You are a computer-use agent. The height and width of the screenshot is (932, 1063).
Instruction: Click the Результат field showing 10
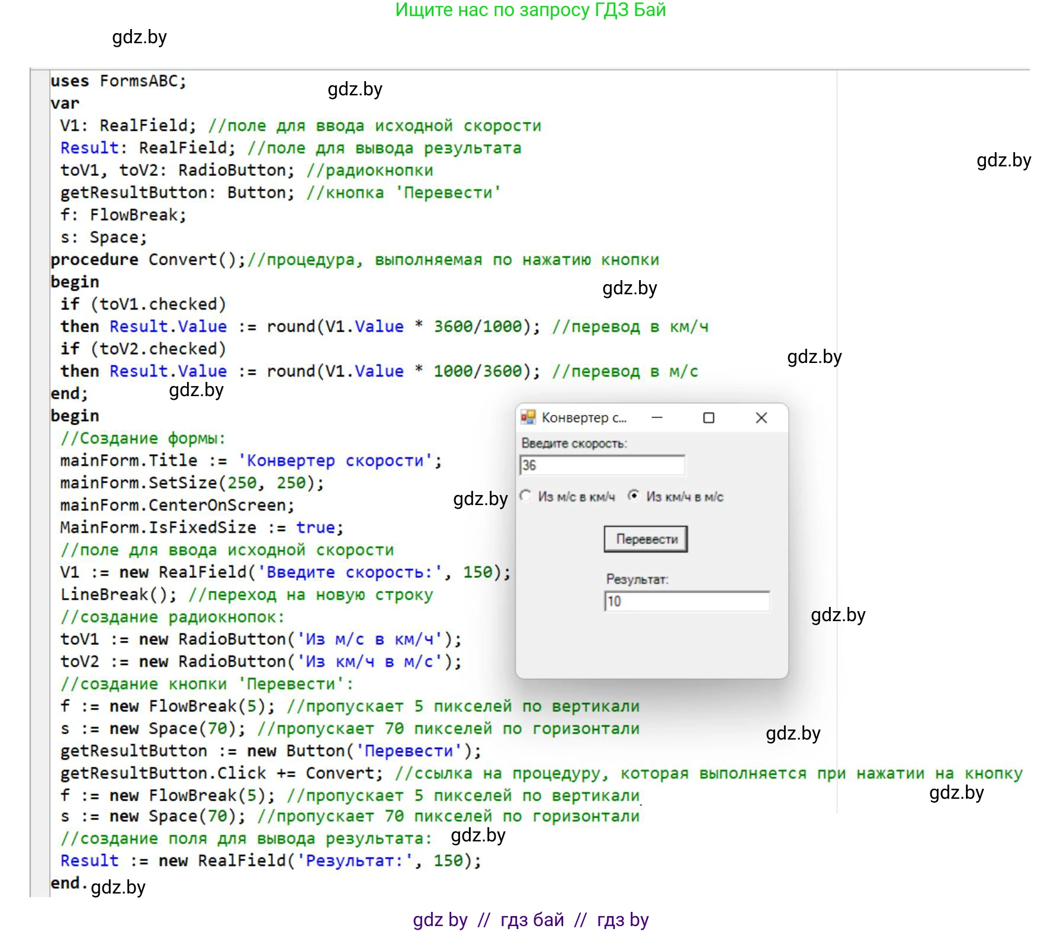[x=687, y=602]
